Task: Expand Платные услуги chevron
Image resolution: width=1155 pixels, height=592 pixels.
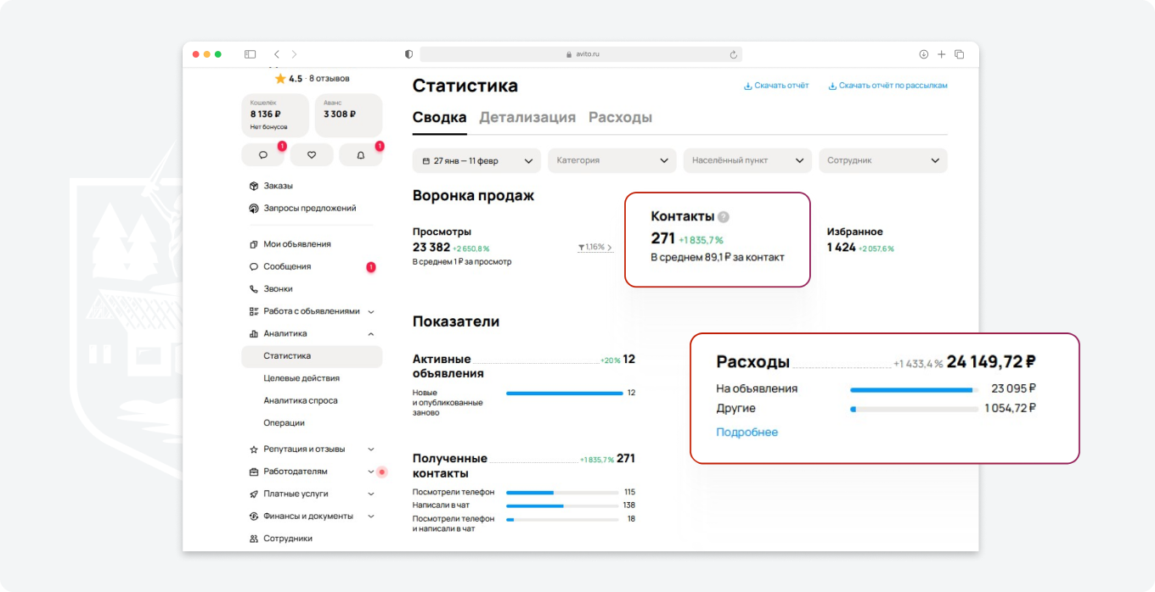Action: 371,494
